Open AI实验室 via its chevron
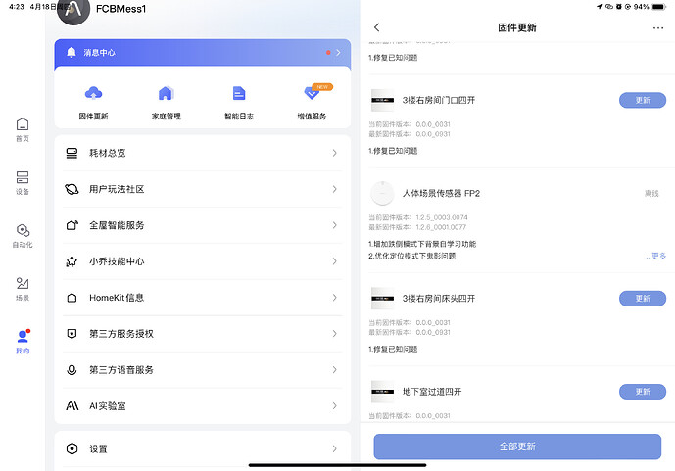The width and height of the screenshot is (675, 471). (x=334, y=406)
